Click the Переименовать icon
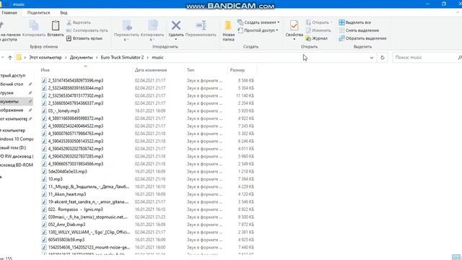The image size is (462, 260). (201, 25)
